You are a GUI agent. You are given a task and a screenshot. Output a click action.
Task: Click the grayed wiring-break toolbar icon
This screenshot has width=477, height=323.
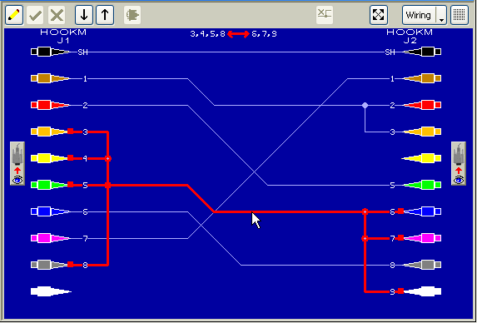click(325, 15)
